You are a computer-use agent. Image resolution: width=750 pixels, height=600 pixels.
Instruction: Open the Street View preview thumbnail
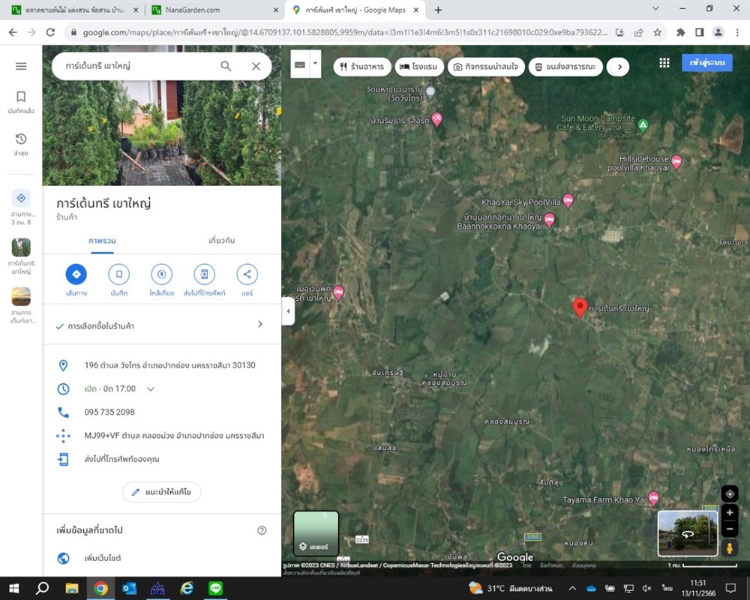click(688, 533)
